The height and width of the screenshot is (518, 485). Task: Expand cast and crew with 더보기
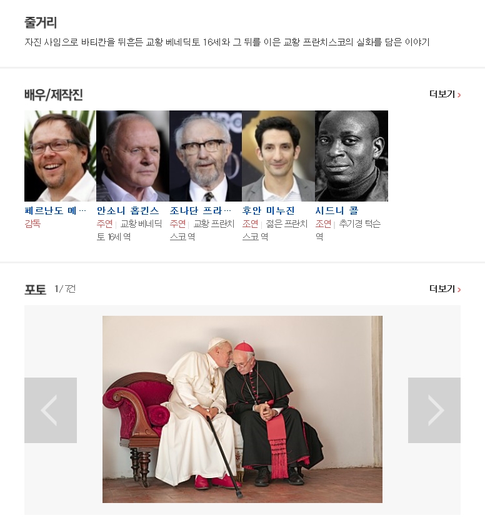445,94
